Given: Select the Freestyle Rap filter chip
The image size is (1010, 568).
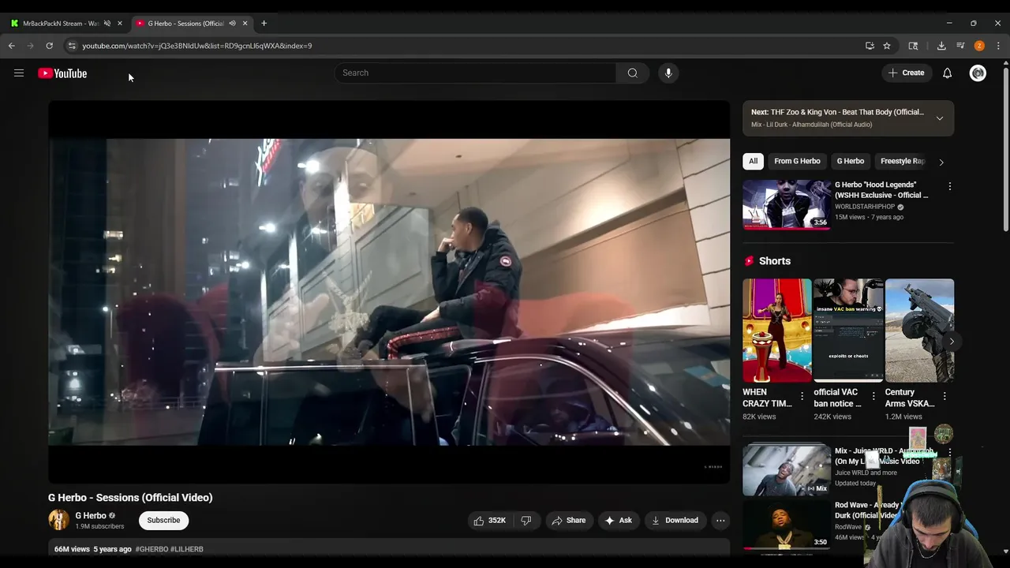Looking at the screenshot, I should (902, 161).
